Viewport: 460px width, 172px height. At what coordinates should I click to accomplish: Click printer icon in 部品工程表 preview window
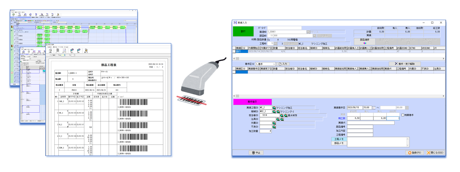pos(50,50)
